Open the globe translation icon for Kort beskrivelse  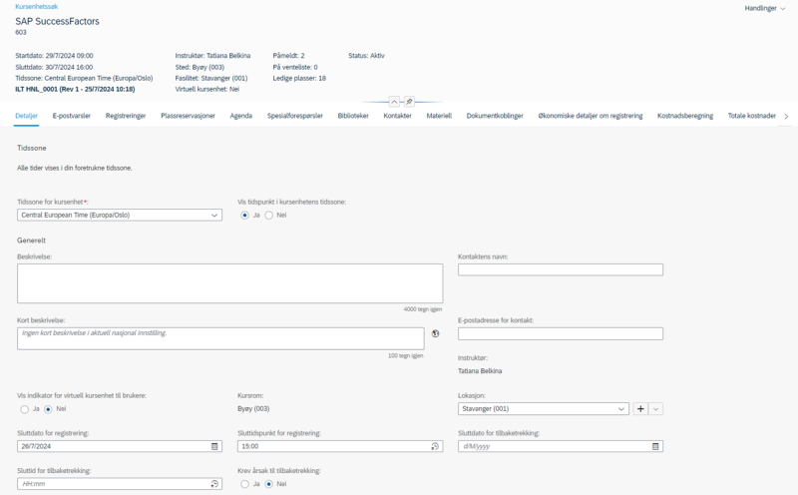tap(435, 333)
